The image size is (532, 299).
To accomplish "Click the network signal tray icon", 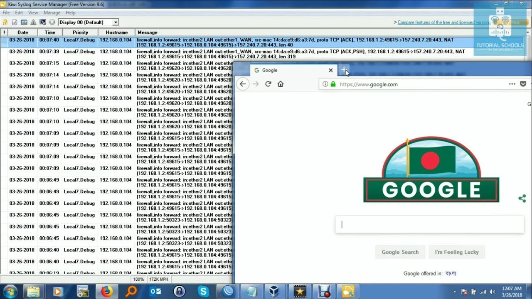I will [x=483, y=292].
